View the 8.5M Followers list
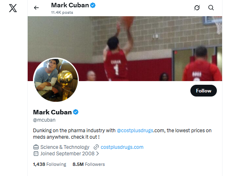238x176 pixels. tap(89, 164)
